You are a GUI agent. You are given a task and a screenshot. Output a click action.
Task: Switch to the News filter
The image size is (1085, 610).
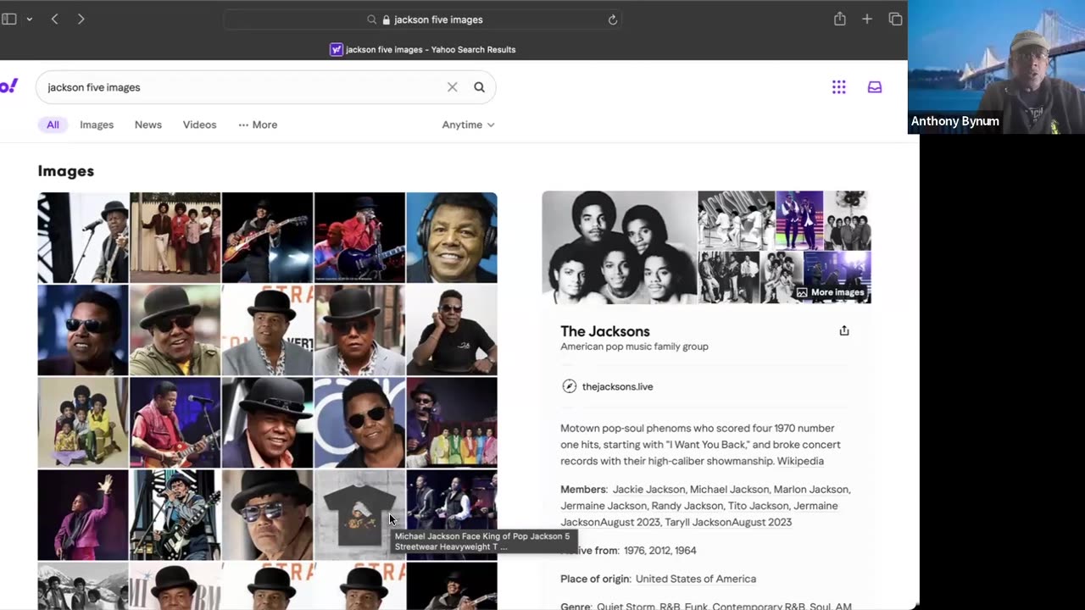tap(148, 125)
